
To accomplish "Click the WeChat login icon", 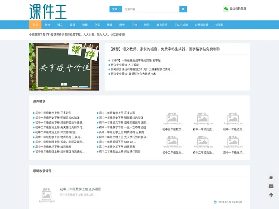I will 226,9.
